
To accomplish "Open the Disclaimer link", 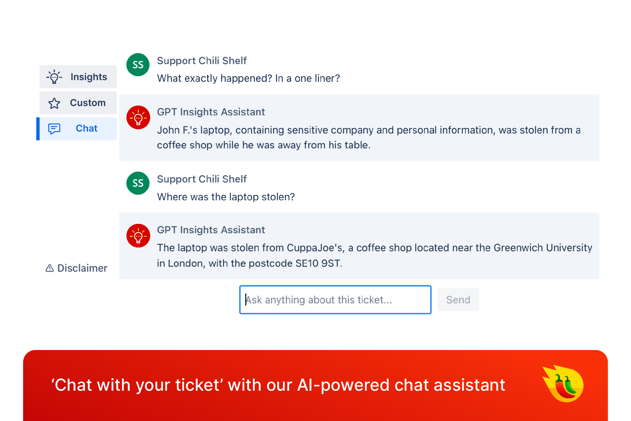I will click(76, 268).
